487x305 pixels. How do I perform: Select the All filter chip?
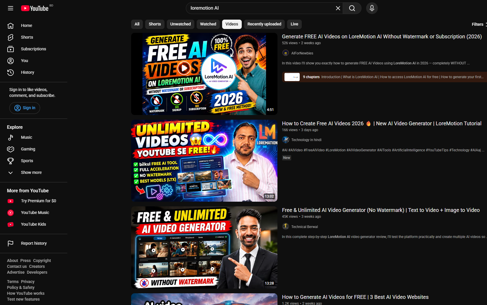click(137, 24)
